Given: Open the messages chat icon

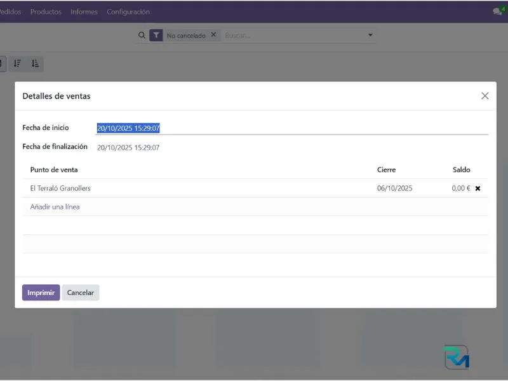Looking at the screenshot, I should coord(497,11).
